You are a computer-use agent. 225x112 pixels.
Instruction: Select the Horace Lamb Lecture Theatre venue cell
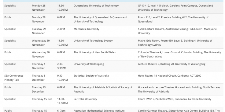179,89
